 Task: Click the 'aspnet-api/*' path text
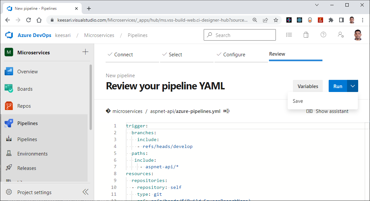[x=162, y=167]
